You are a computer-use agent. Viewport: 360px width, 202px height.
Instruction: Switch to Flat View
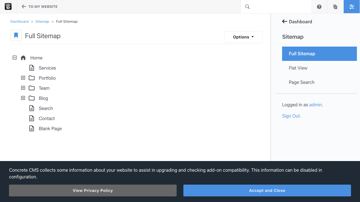coord(298,68)
